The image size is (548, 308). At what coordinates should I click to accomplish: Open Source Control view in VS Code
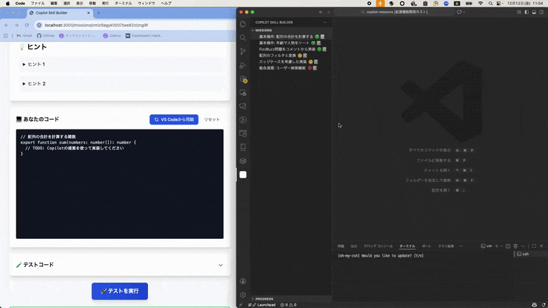(243, 51)
